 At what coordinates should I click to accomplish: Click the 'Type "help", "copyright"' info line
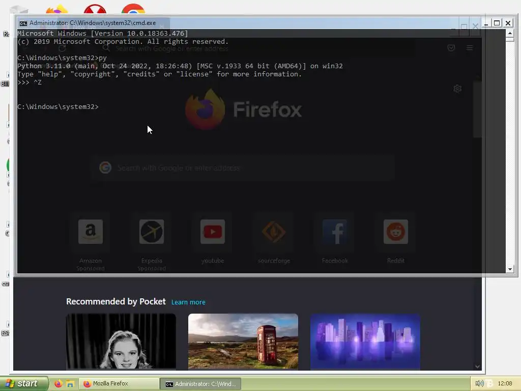tap(159, 74)
